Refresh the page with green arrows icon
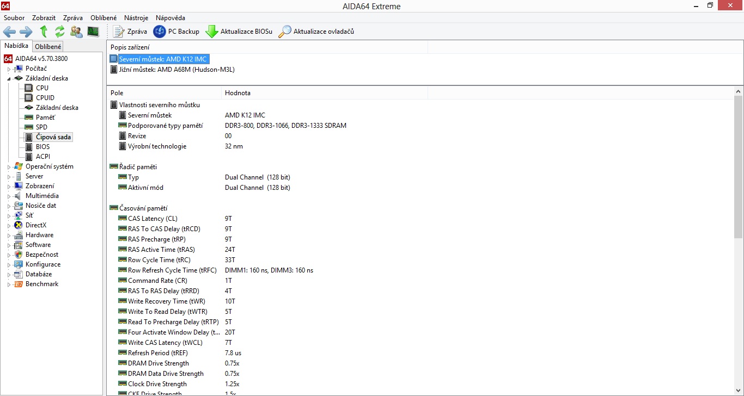 60,32
